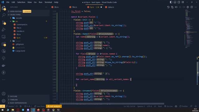Viewport: 199px width, 112px height.
Task: Toggle the primary side bar layout
Action: coord(171,2)
